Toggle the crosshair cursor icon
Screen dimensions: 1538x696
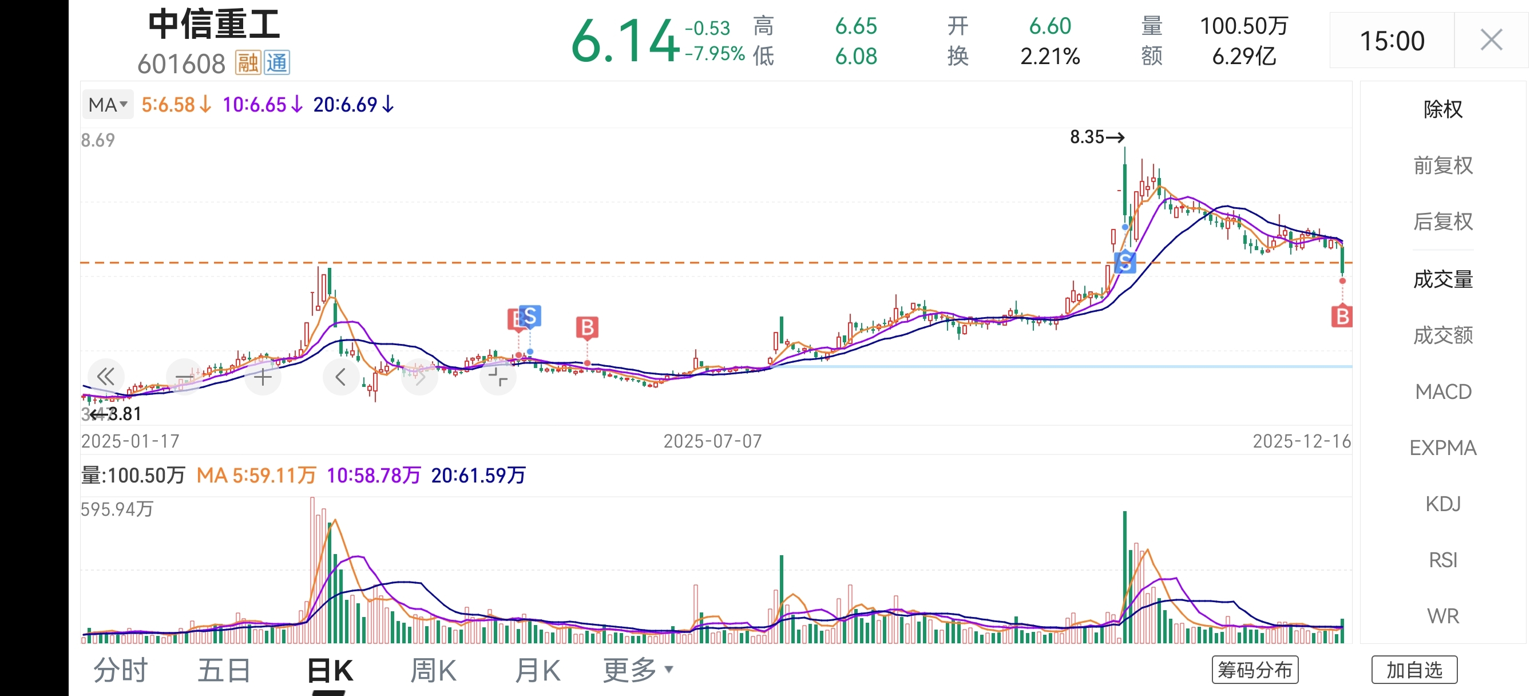click(498, 377)
